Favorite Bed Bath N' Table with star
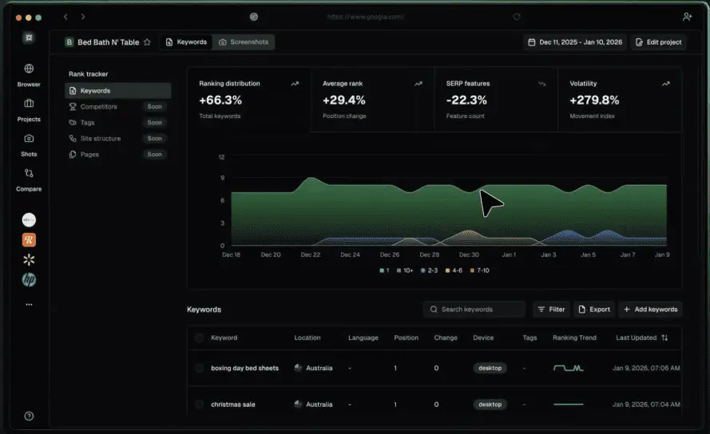The height and width of the screenshot is (434, 710). coord(147,42)
